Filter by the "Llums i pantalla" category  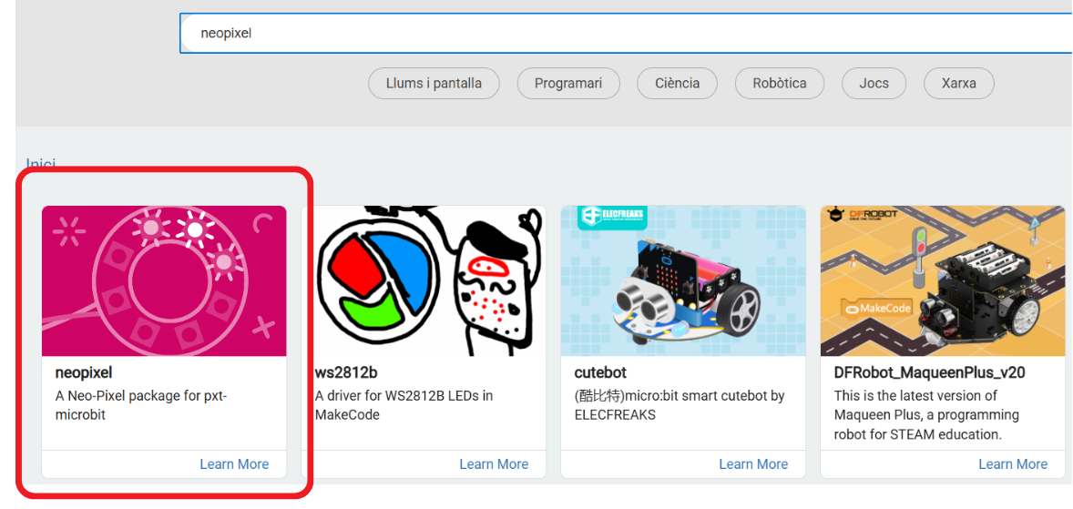pos(434,83)
